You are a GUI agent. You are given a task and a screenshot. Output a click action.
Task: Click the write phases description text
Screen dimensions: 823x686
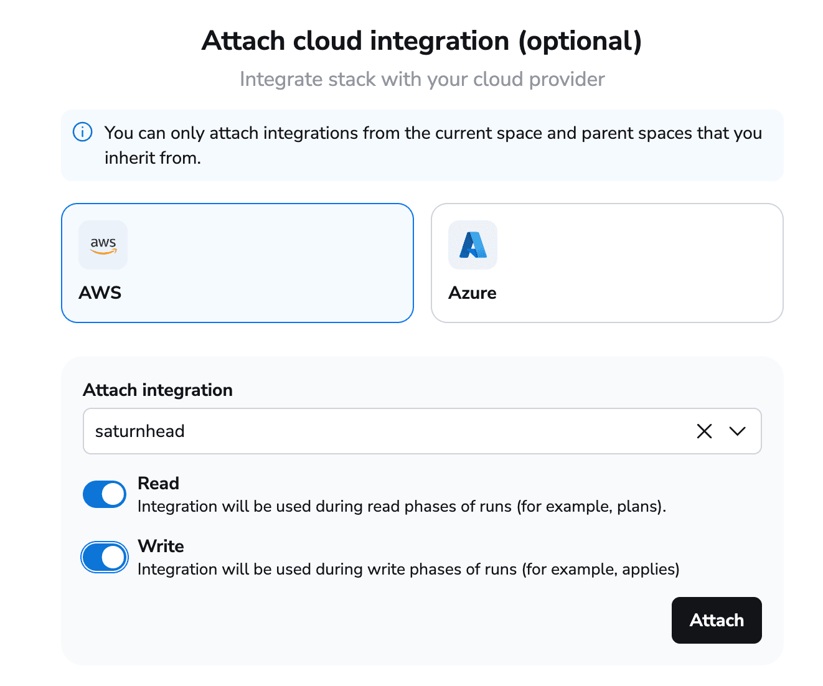coord(408,569)
